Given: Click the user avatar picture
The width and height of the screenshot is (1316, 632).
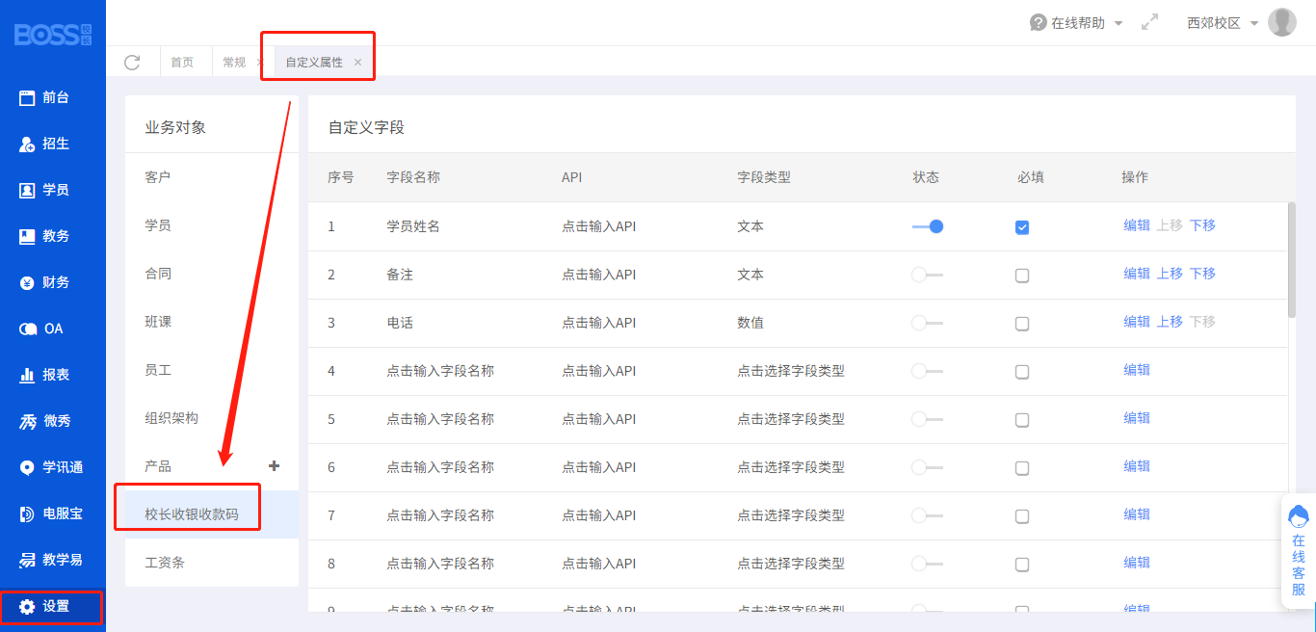Looking at the screenshot, I should (x=1281, y=22).
